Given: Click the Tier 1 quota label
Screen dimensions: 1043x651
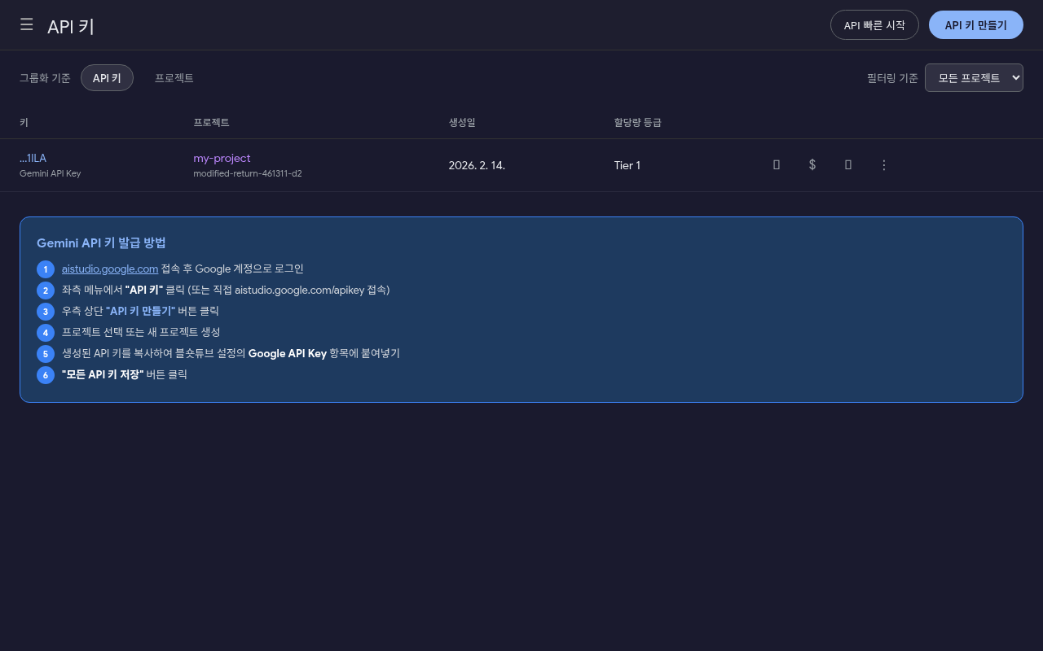Looking at the screenshot, I should (627, 165).
